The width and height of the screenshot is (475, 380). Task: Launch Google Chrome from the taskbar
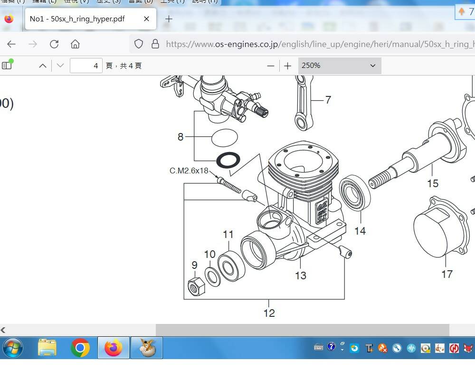80,348
